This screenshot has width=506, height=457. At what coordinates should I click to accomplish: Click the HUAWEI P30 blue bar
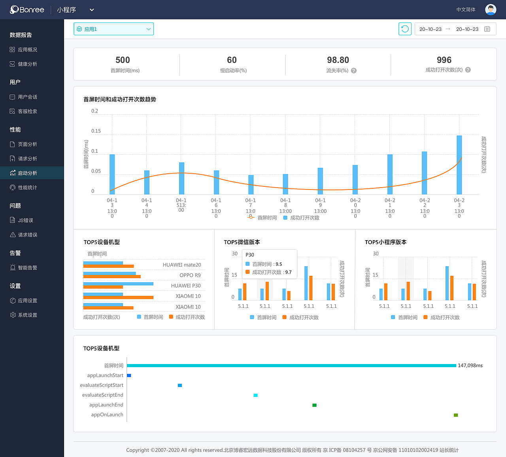pyautogui.click(x=118, y=284)
